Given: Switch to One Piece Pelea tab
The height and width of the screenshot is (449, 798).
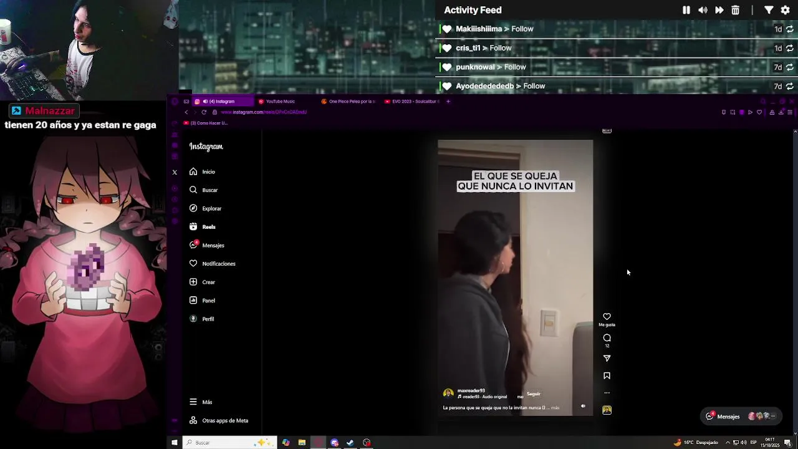Looking at the screenshot, I should (349, 102).
